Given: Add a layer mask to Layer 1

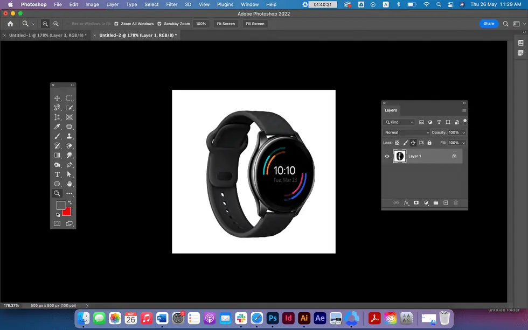Looking at the screenshot, I should click(x=416, y=202).
